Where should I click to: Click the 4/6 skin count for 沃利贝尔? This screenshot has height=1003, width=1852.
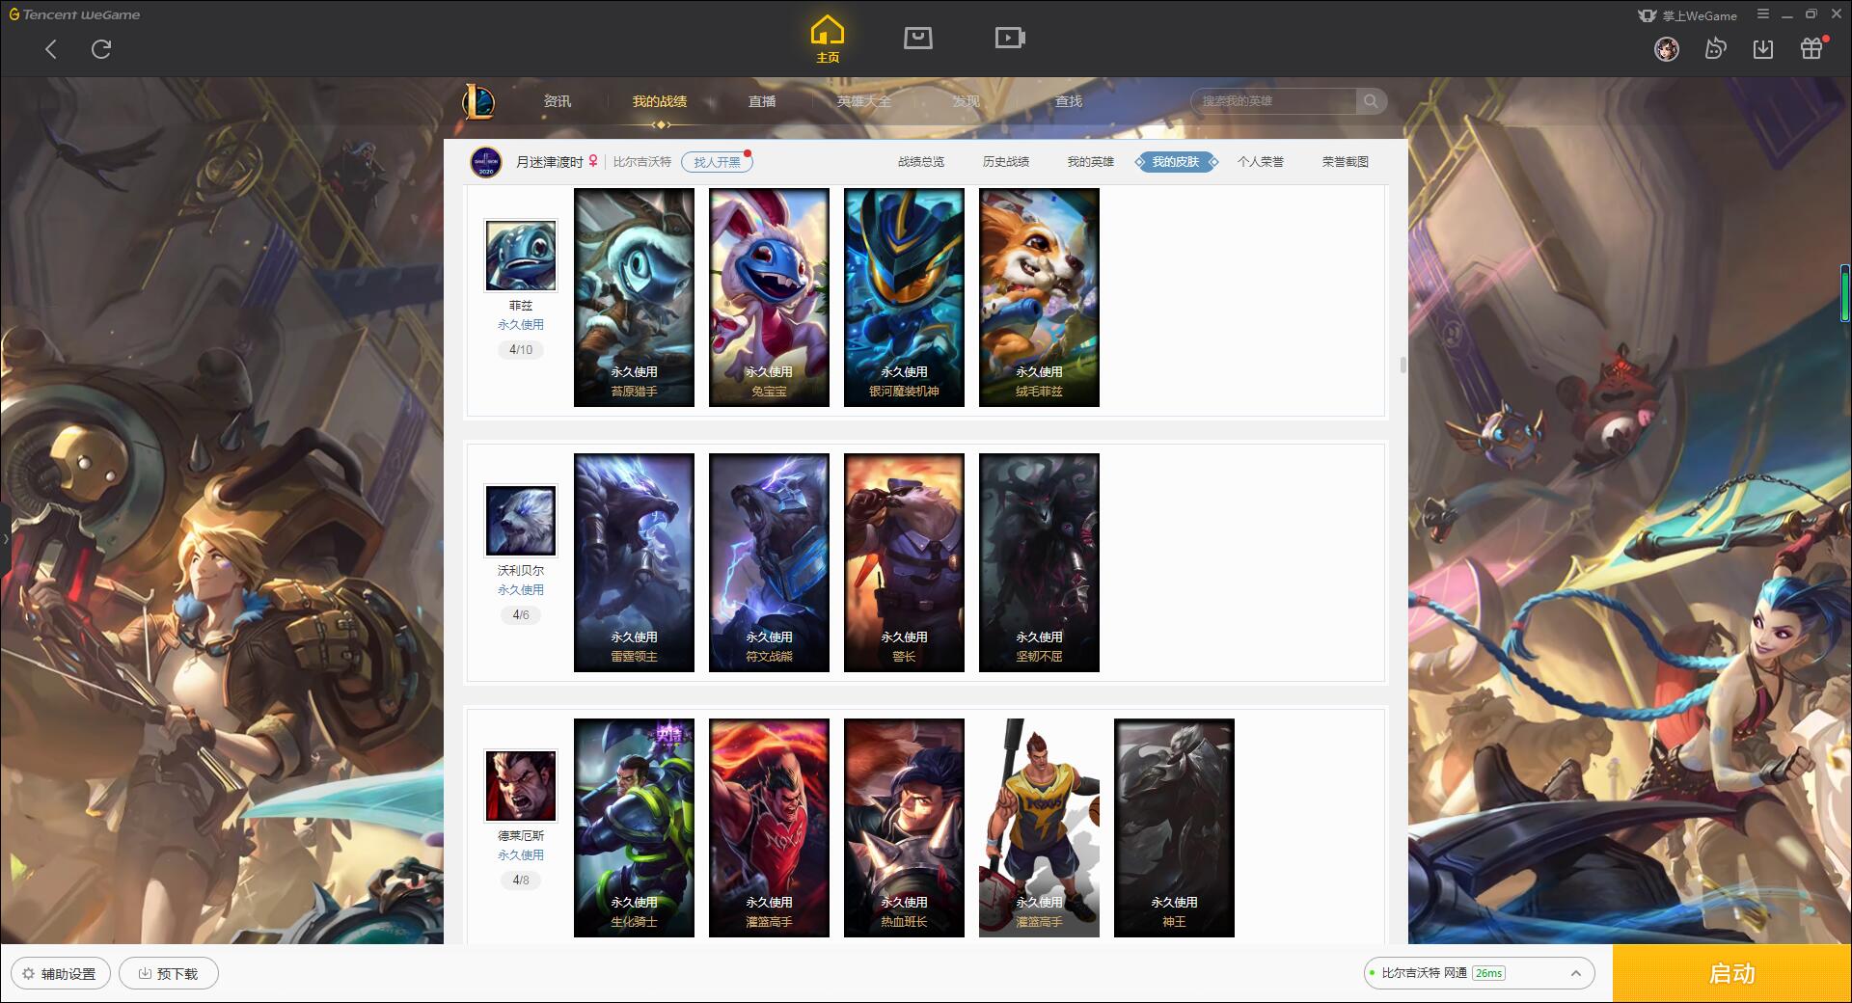[521, 615]
